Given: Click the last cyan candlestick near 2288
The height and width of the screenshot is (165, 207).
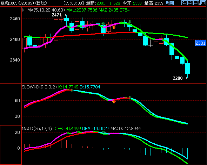Looking at the screenshot, I should [187, 69].
